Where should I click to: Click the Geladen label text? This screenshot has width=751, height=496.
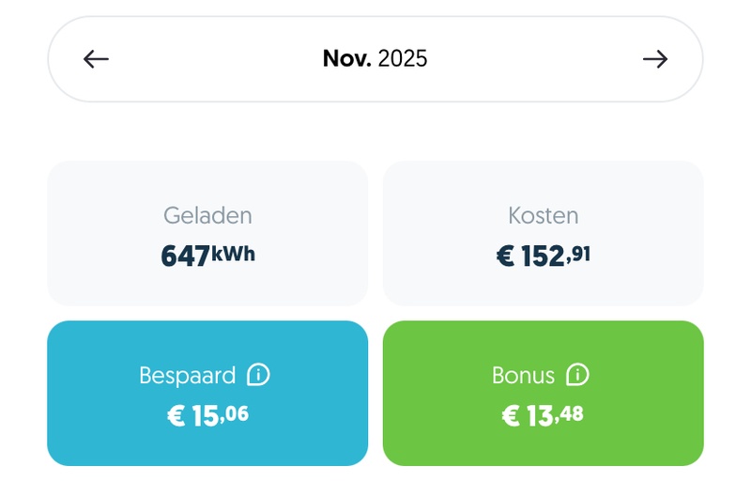click(x=207, y=216)
